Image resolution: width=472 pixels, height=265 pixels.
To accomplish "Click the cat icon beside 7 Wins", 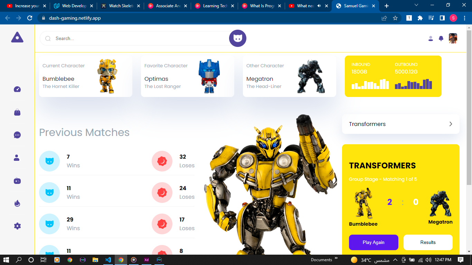I will (x=49, y=161).
